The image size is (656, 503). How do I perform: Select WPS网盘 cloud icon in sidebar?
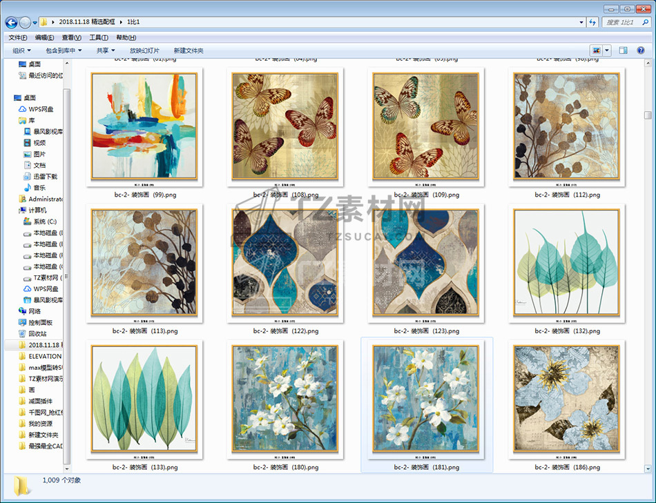(x=40, y=109)
